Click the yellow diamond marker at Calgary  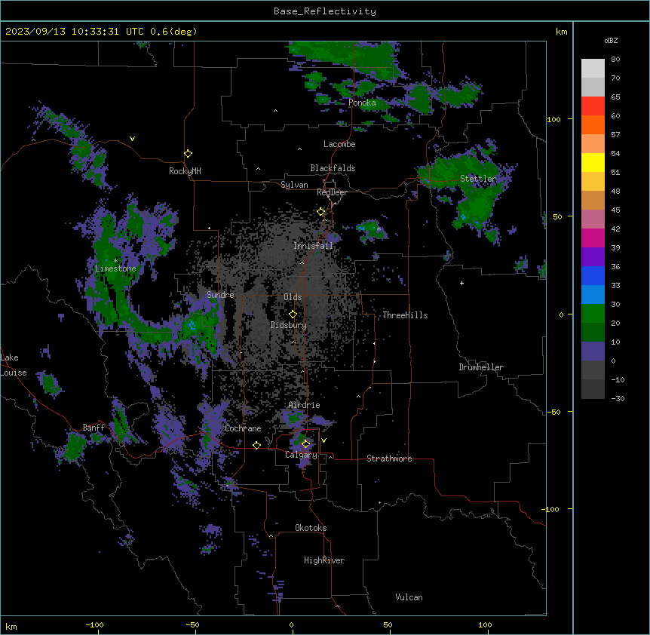pyautogui.click(x=305, y=444)
